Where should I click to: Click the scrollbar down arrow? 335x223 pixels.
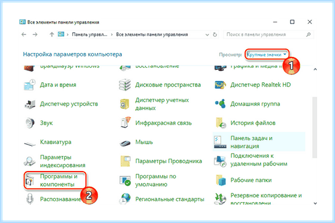[x=315, y=203]
